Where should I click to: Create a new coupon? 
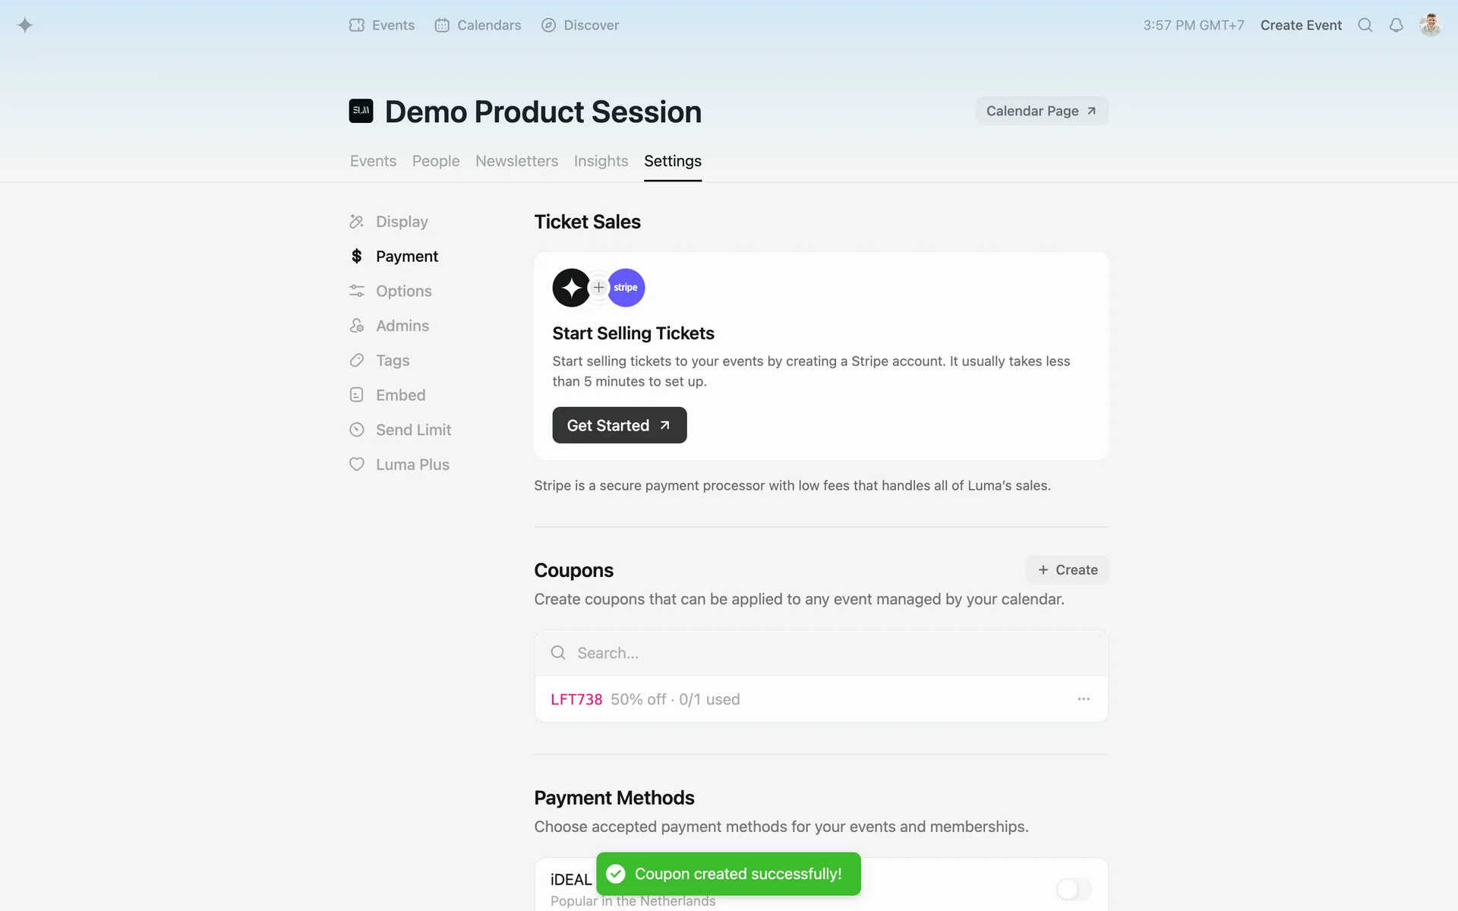click(1067, 570)
